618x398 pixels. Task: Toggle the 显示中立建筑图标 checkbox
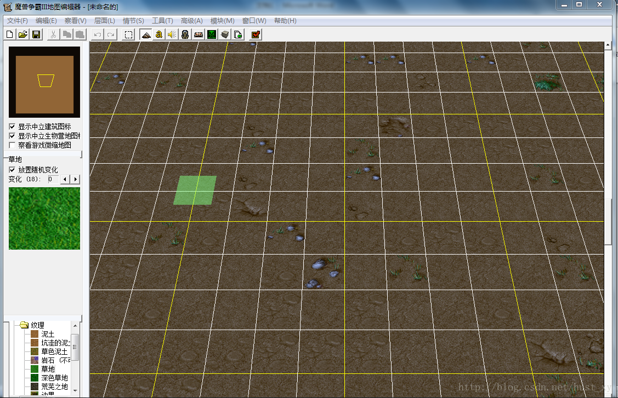pyautogui.click(x=12, y=126)
